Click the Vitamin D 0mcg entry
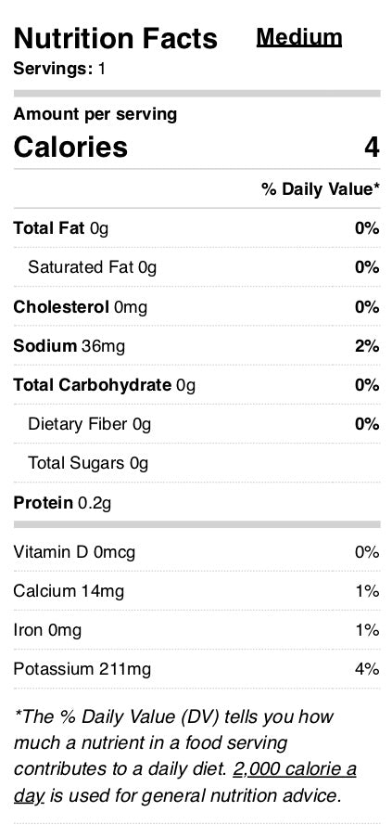 click(74, 552)
